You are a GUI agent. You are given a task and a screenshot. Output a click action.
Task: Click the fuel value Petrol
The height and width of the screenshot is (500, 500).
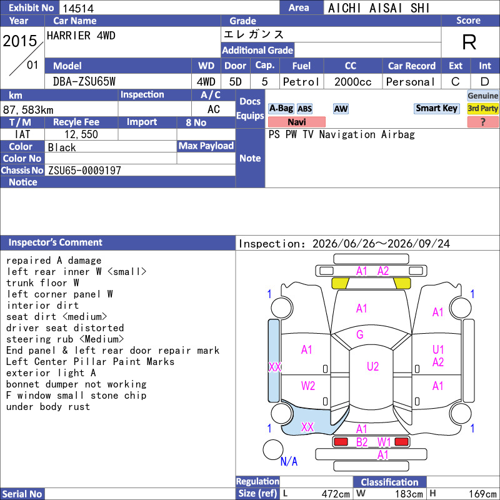(x=301, y=82)
